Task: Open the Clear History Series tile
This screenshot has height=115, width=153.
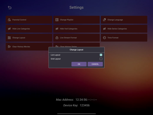Action: [x=76, y=45]
